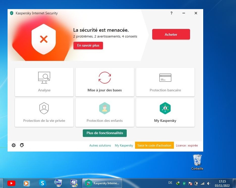The image size is (236, 188).
Task: Launch the media player taskbar icon
Action: [27, 183]
